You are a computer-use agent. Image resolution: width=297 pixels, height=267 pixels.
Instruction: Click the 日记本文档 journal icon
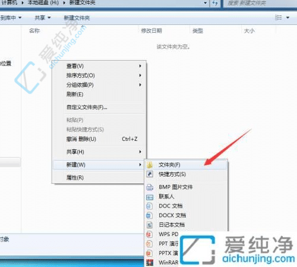click(x=150, y=225)
